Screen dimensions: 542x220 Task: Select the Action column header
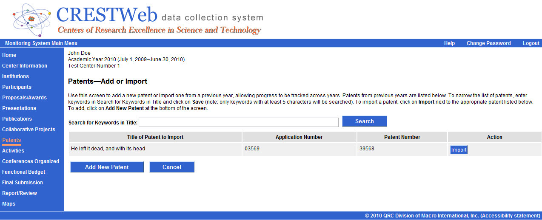[495, 137]
